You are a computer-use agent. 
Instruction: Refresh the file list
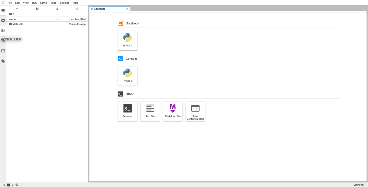pos(77,9)
